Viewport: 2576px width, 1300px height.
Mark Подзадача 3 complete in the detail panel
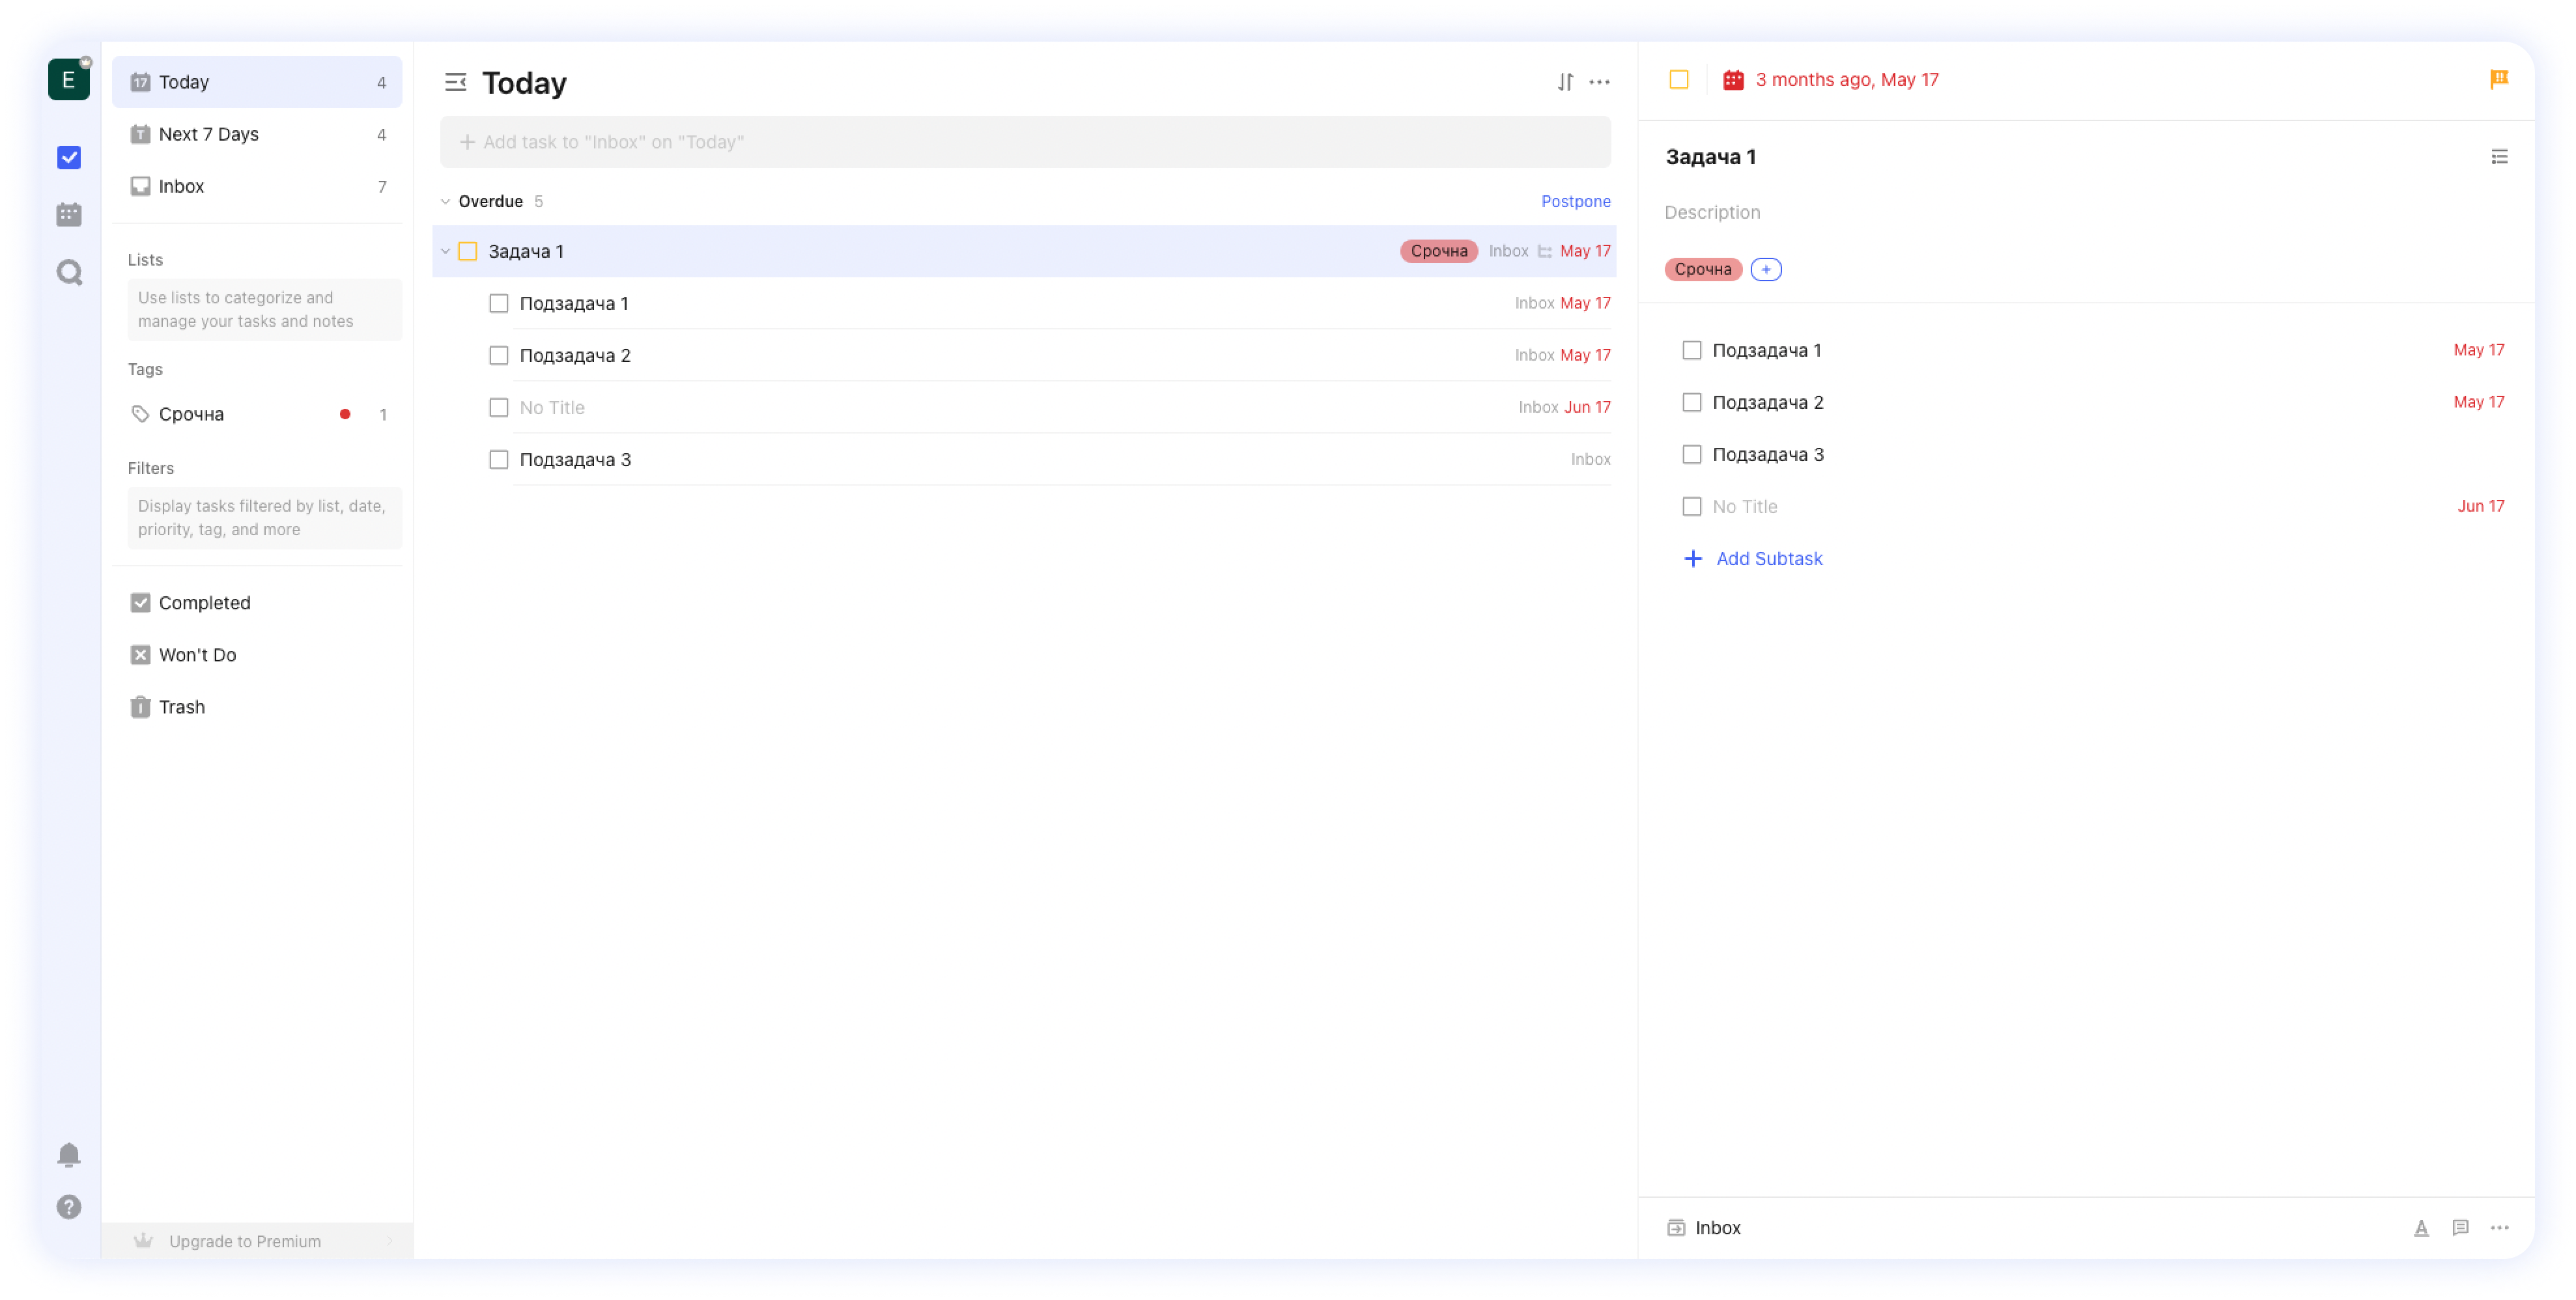(x=1691, y=454)
